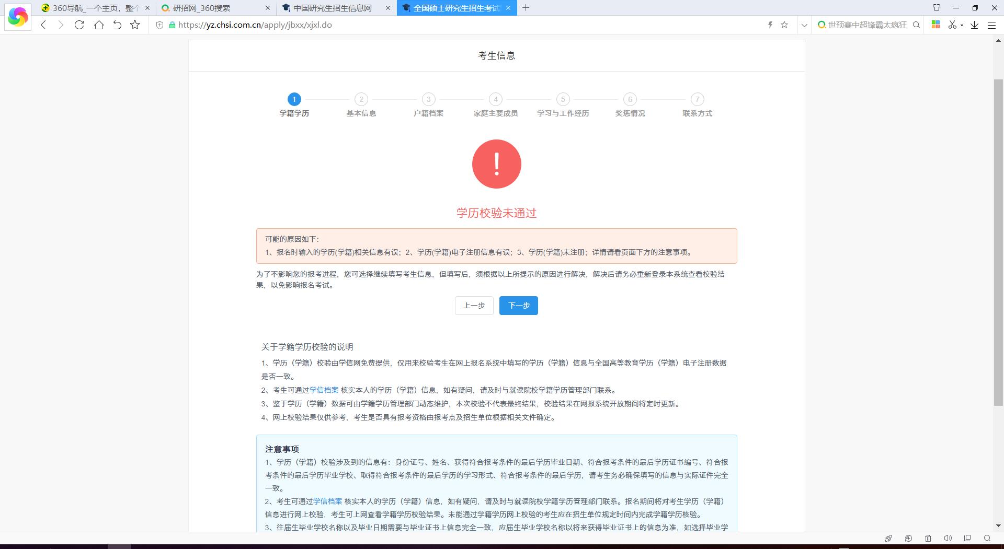Open the dropdown arrow beside the scissors

[962, 26]
